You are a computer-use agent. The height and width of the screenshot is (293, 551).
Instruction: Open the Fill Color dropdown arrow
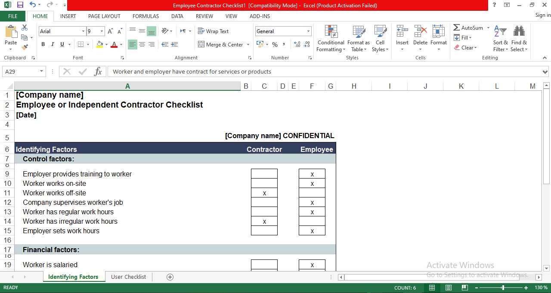coord(105,44)
